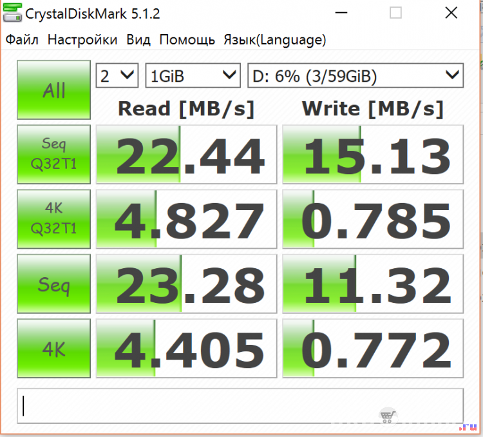Start the Seq Q32T1 test
The width and height of the screenshot is (483, 437).
[x=54, y=154]
